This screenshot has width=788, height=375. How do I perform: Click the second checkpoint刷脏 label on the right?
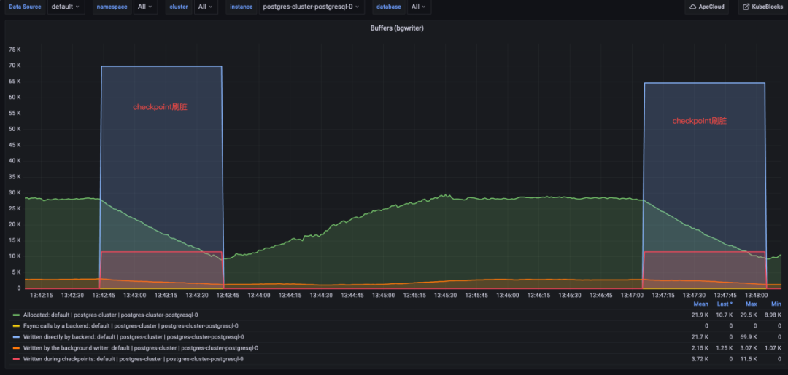pos(699,121)
